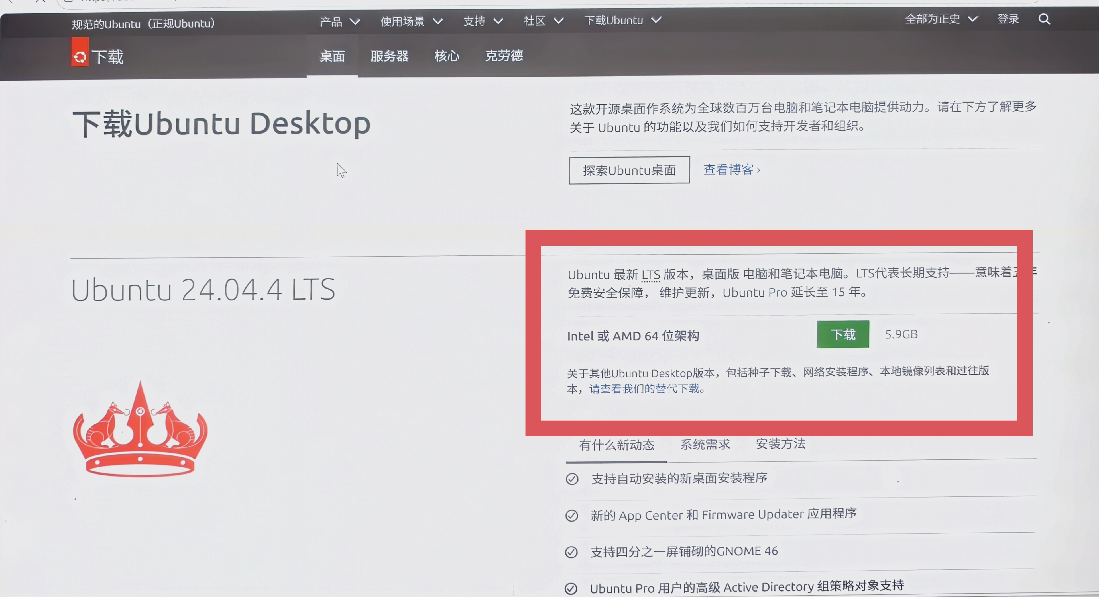Viewport: 1099px width, 597px height.
Task: Follow the 请查看我们的替代下载 link
Action: click(646, 389)
